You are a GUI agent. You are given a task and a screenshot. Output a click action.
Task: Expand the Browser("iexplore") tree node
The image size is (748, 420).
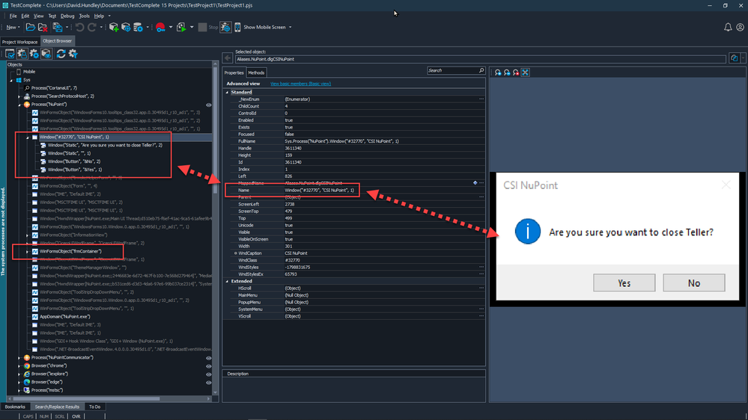[19, 374]
